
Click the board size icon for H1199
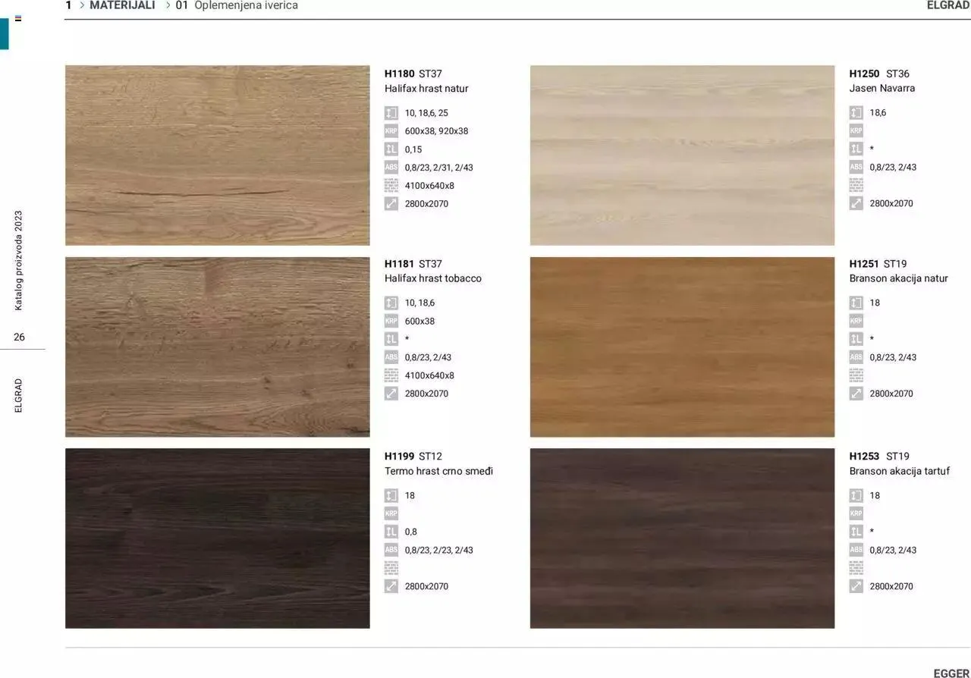click(391, 586)
